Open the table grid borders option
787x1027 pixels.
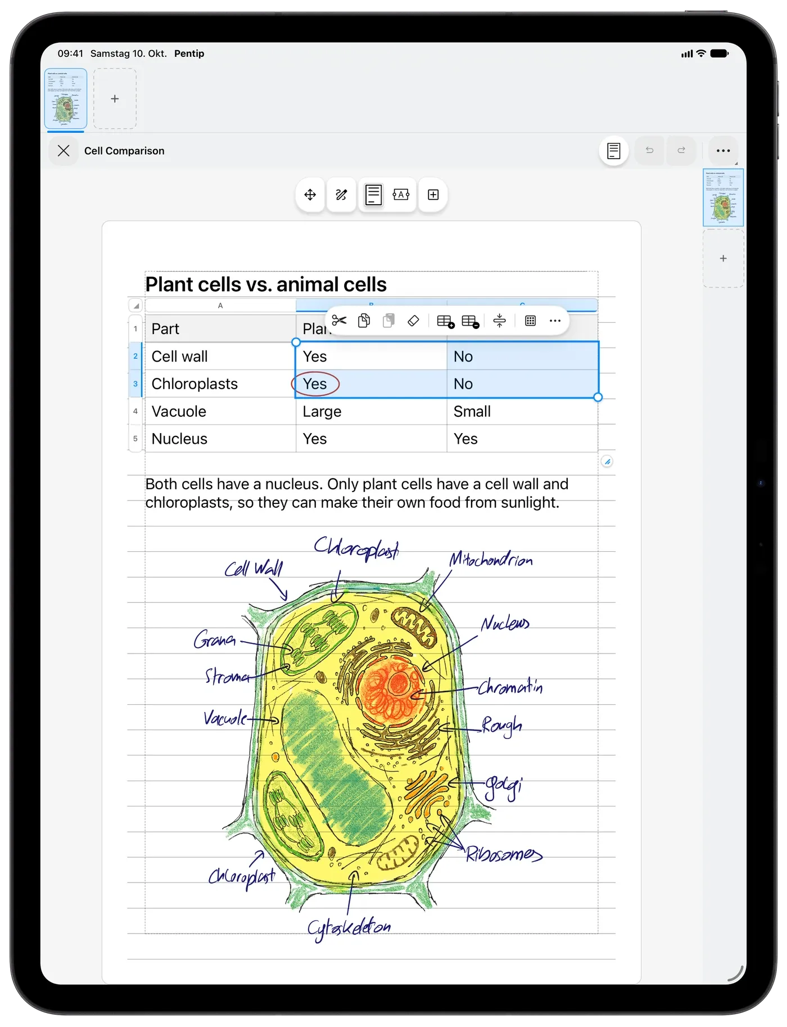(530, 321)
